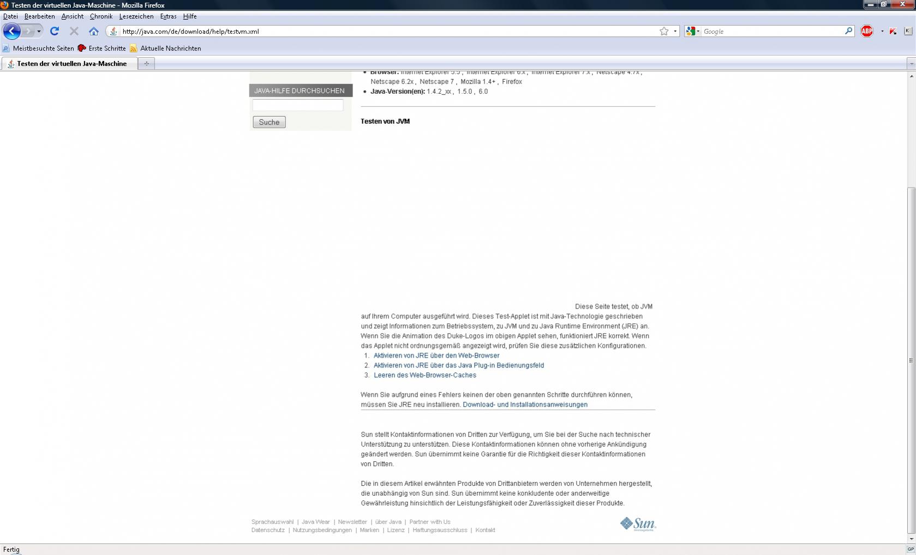Open the address bar history dropdown
The image size is (916, 555).
pos(675,31)
